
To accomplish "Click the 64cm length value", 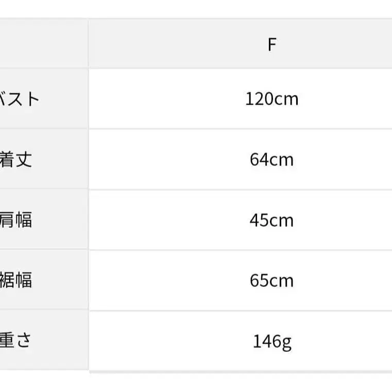I will pos(272,160).
